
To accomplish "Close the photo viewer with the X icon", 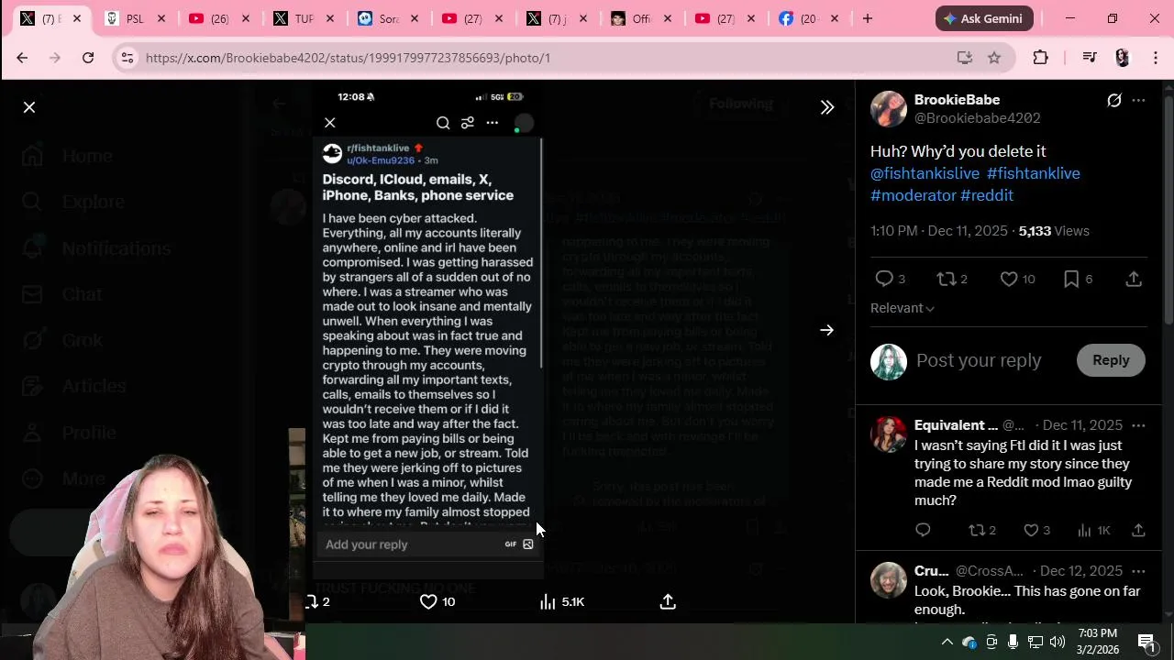I will click(x=29, y=107).
